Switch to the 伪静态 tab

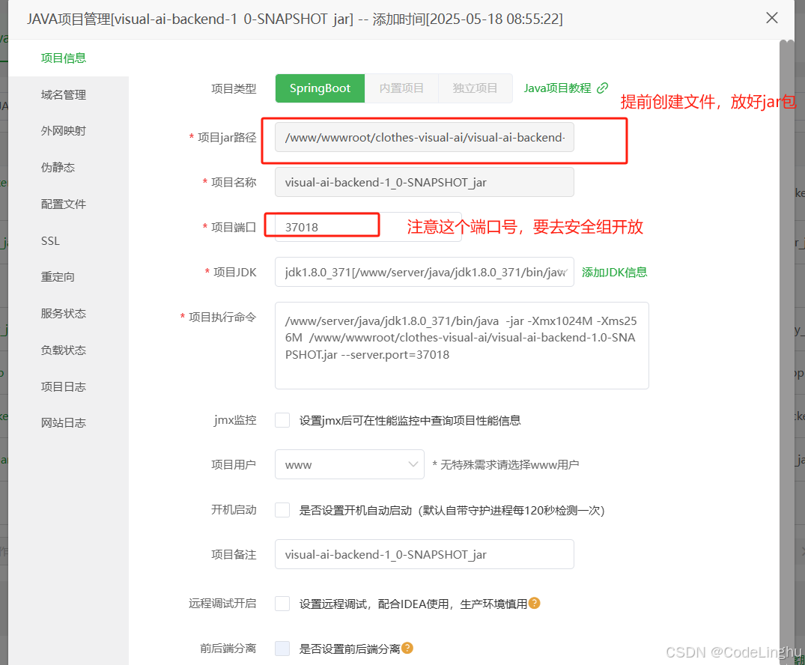58,168
